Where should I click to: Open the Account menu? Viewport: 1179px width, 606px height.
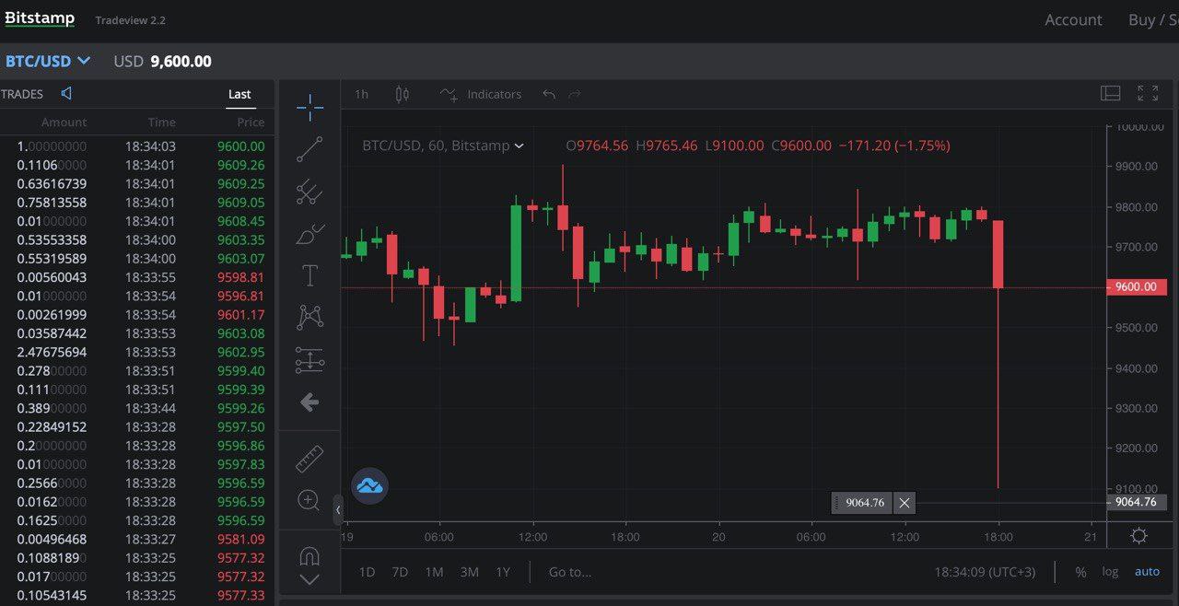[1073, 19]
